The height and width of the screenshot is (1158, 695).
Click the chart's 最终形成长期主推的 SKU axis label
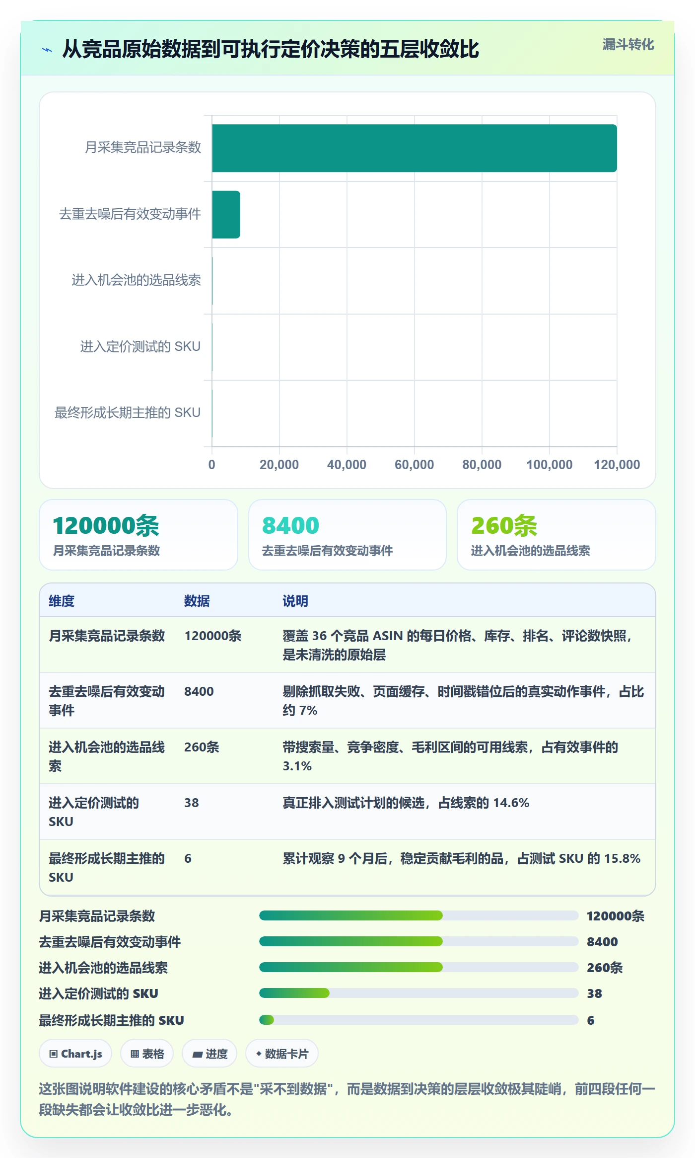(x=128, y=413)
